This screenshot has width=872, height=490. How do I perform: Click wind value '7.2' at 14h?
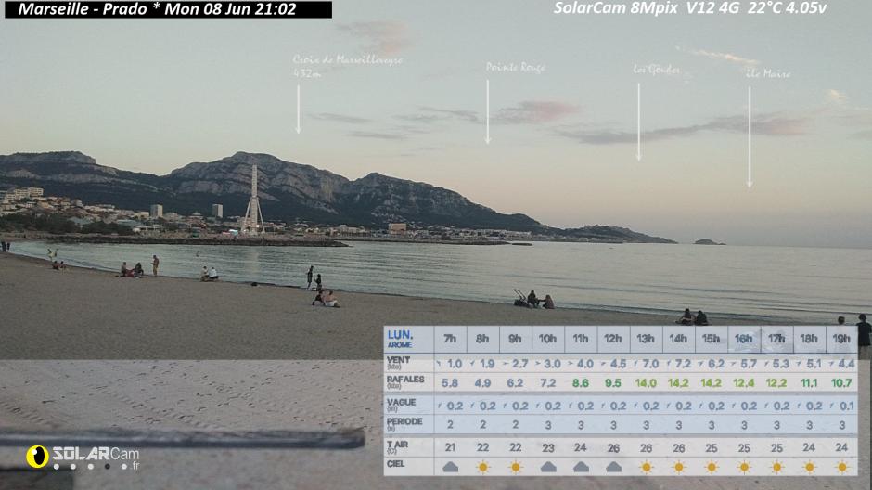683,365
